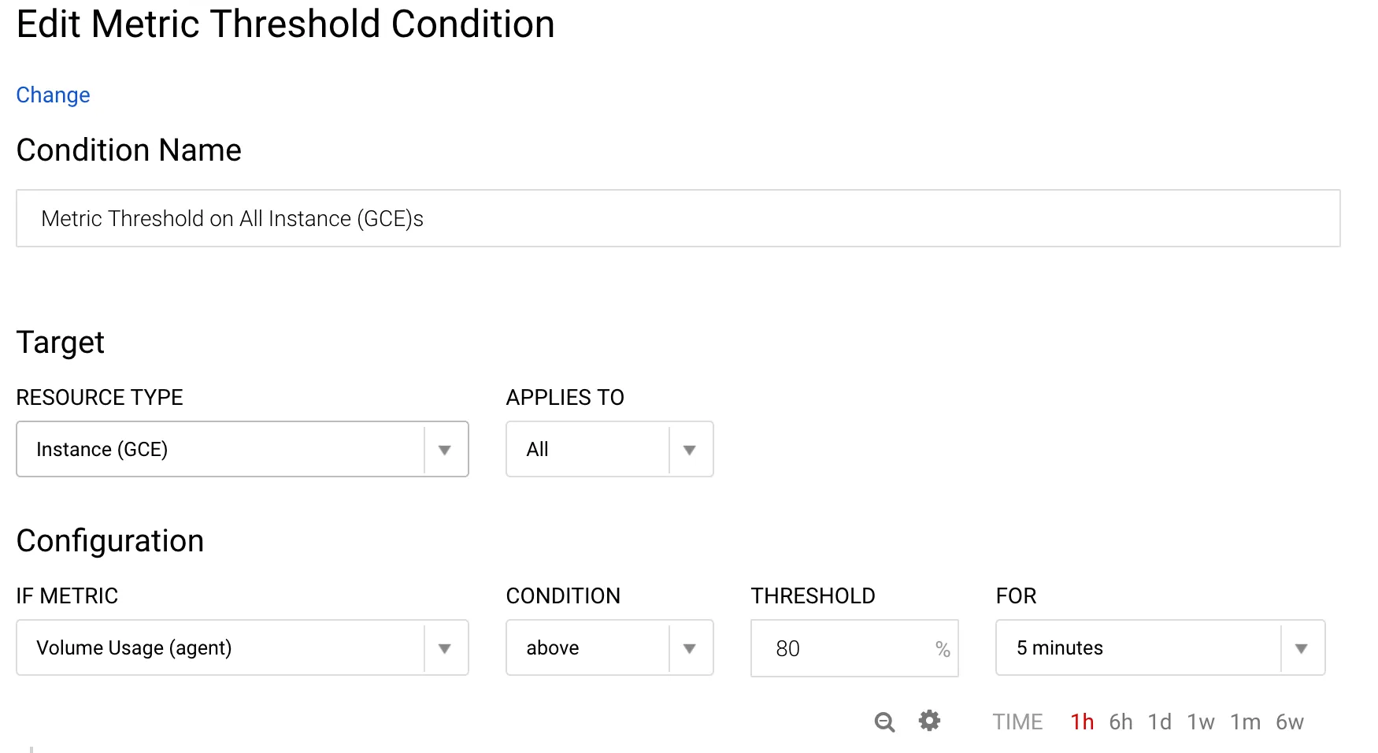Click the Applies To dropdown arrow

[x=690, y=450]
